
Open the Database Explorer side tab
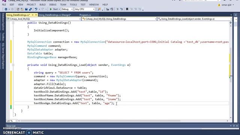(3, 22)
